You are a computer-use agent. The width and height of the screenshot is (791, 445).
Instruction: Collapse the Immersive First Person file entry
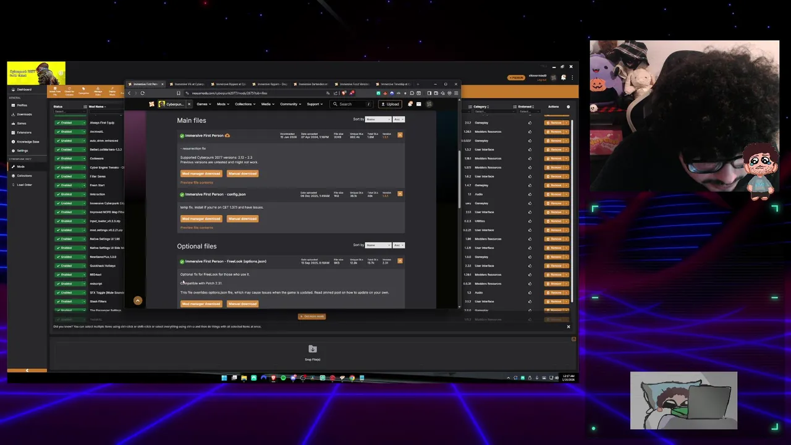coord(400,135)
